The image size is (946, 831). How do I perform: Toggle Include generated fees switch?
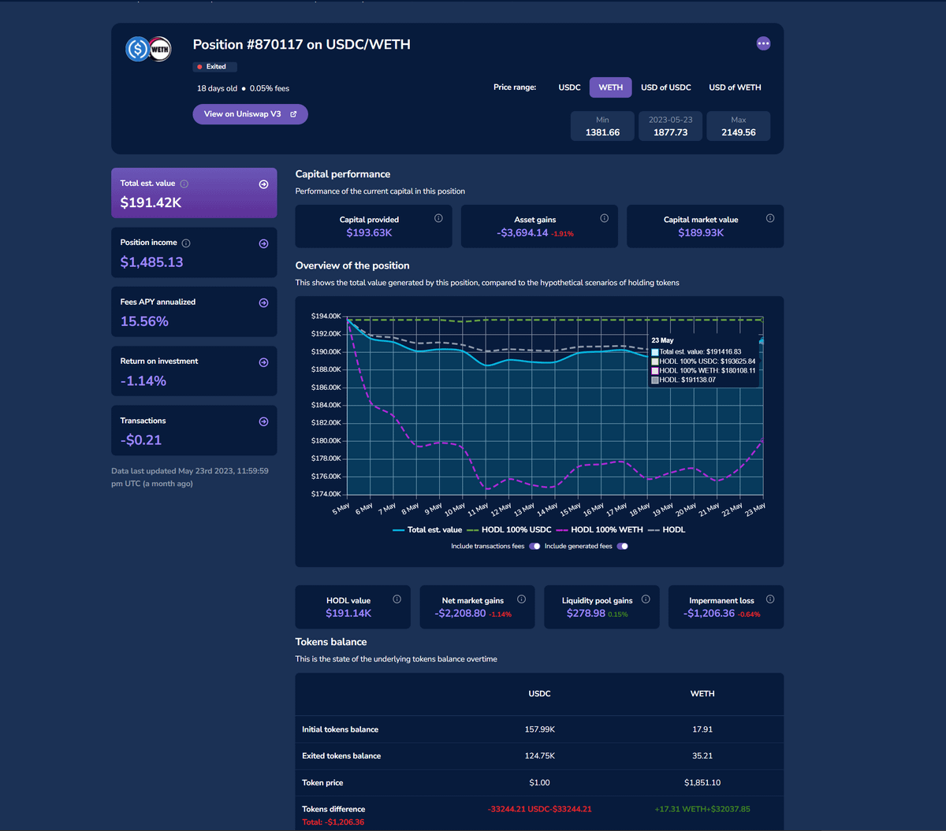[622, 546]
